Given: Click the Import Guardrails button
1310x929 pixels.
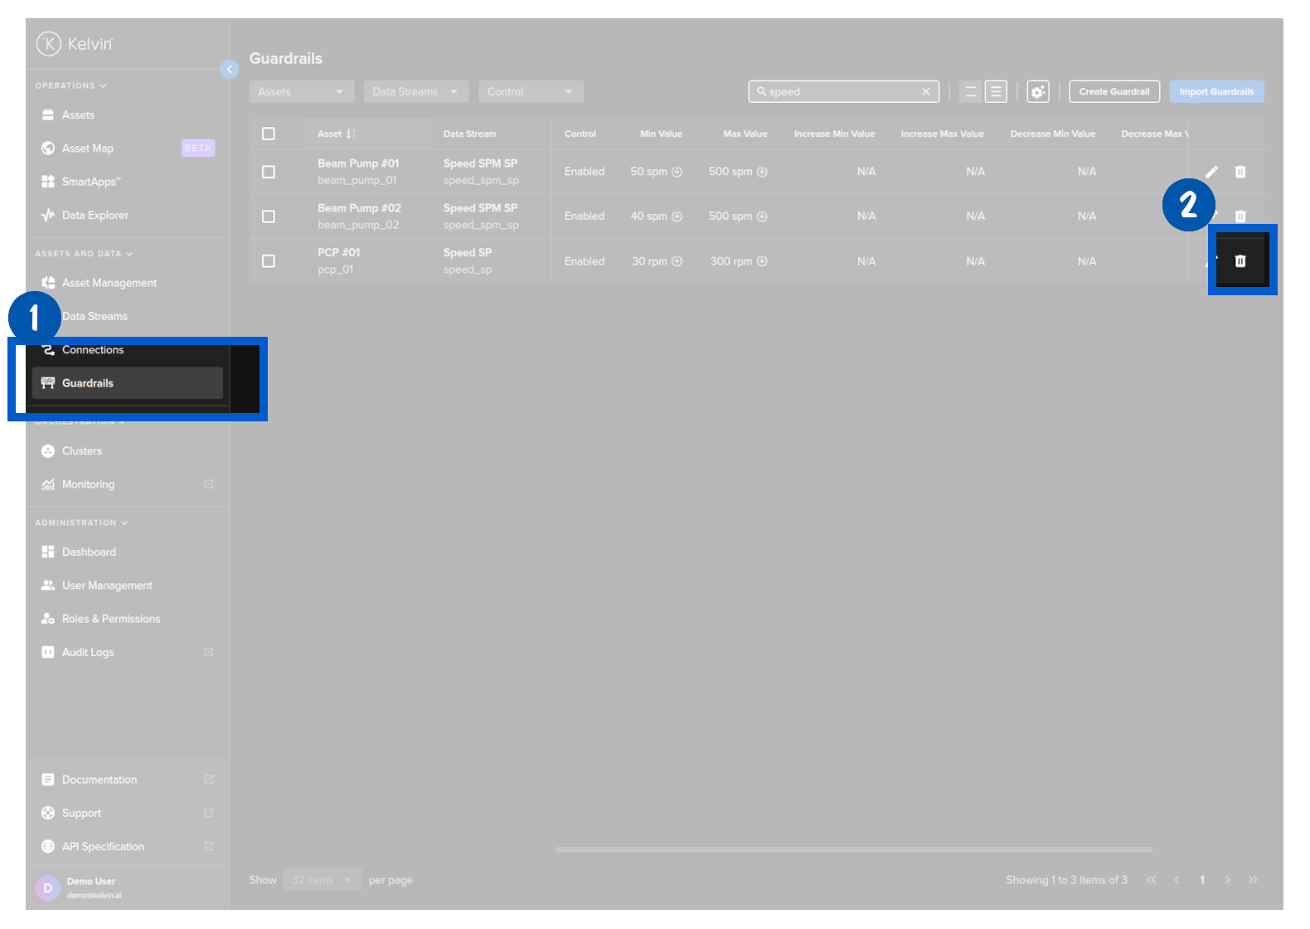Looking at the screenshot, I should (1215, 92).
